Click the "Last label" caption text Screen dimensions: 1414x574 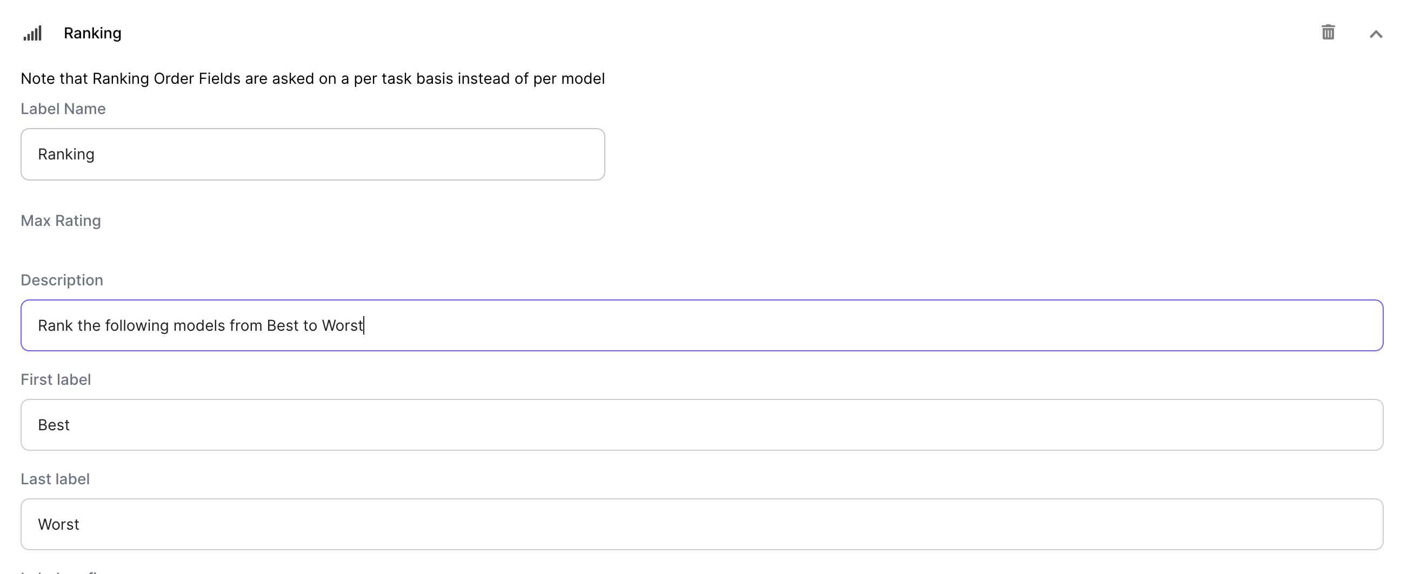[x=55, y=478]
